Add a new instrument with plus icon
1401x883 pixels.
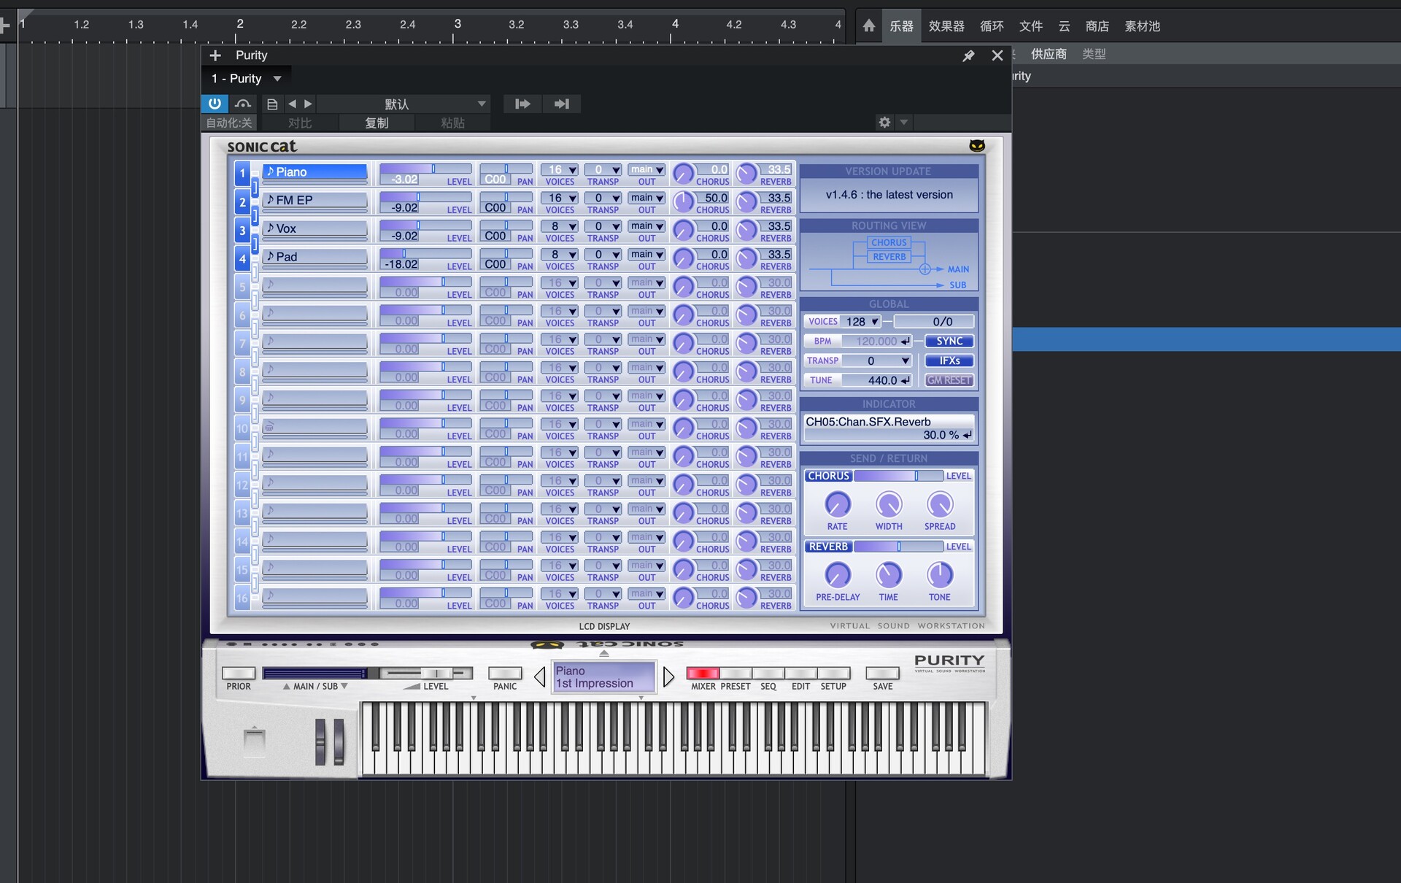[x=215, y=55]
